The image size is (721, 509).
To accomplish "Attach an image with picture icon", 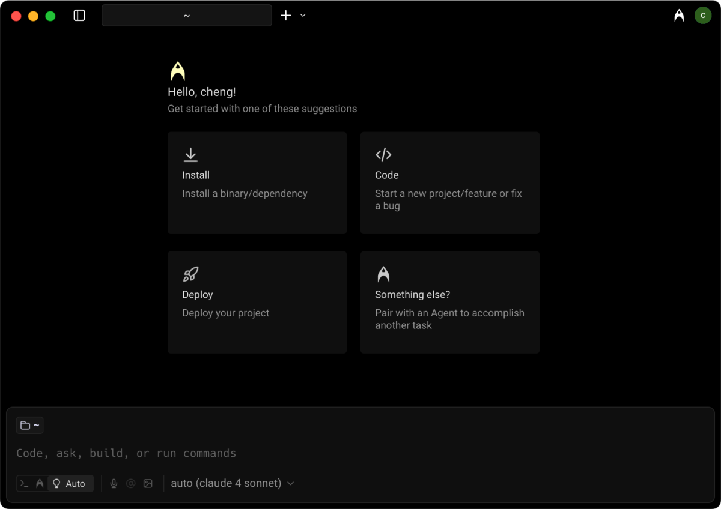I will pyautogui.click(x=148, y=483).
